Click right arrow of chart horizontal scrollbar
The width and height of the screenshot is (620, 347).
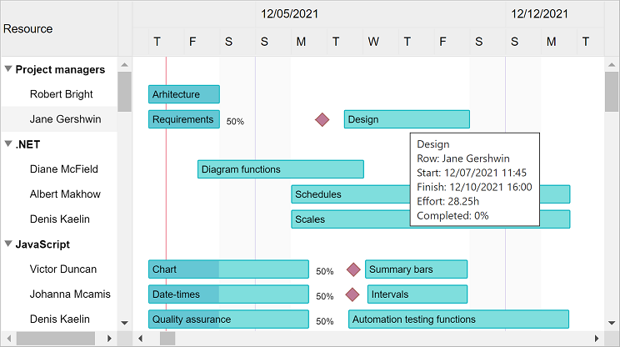(597, 338)
